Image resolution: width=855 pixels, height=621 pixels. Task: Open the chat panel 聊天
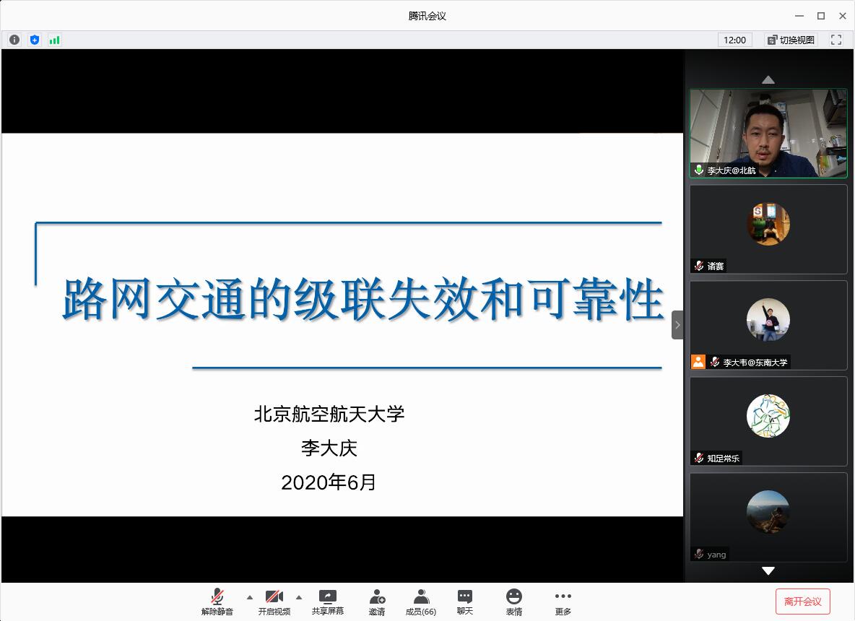coord(464,602)
